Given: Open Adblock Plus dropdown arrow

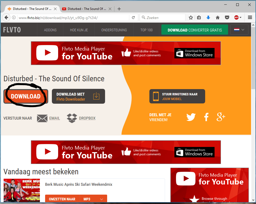Looking at the screenshot, I should point(241,17).
